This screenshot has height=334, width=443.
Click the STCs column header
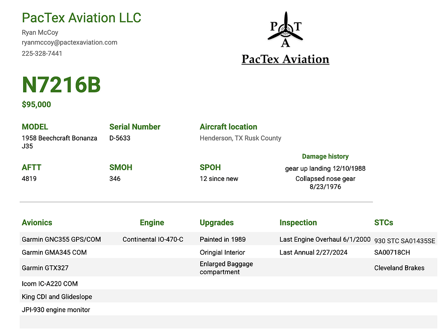384,223
